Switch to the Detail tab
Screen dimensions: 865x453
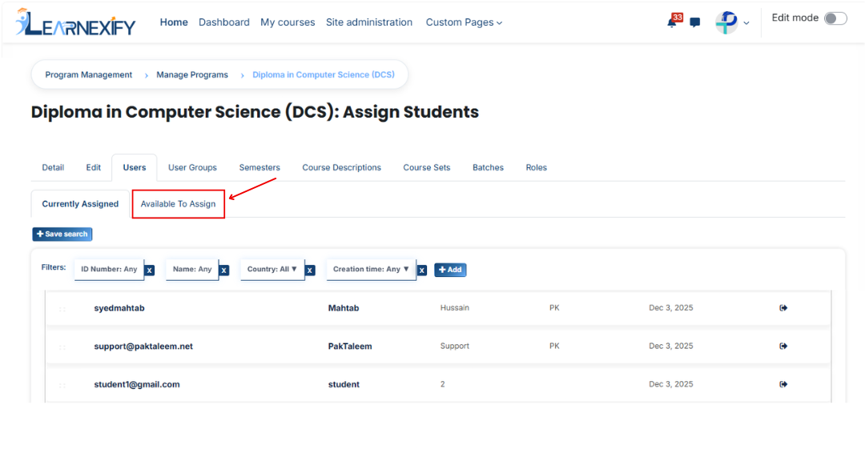click(x=53, y=167)
